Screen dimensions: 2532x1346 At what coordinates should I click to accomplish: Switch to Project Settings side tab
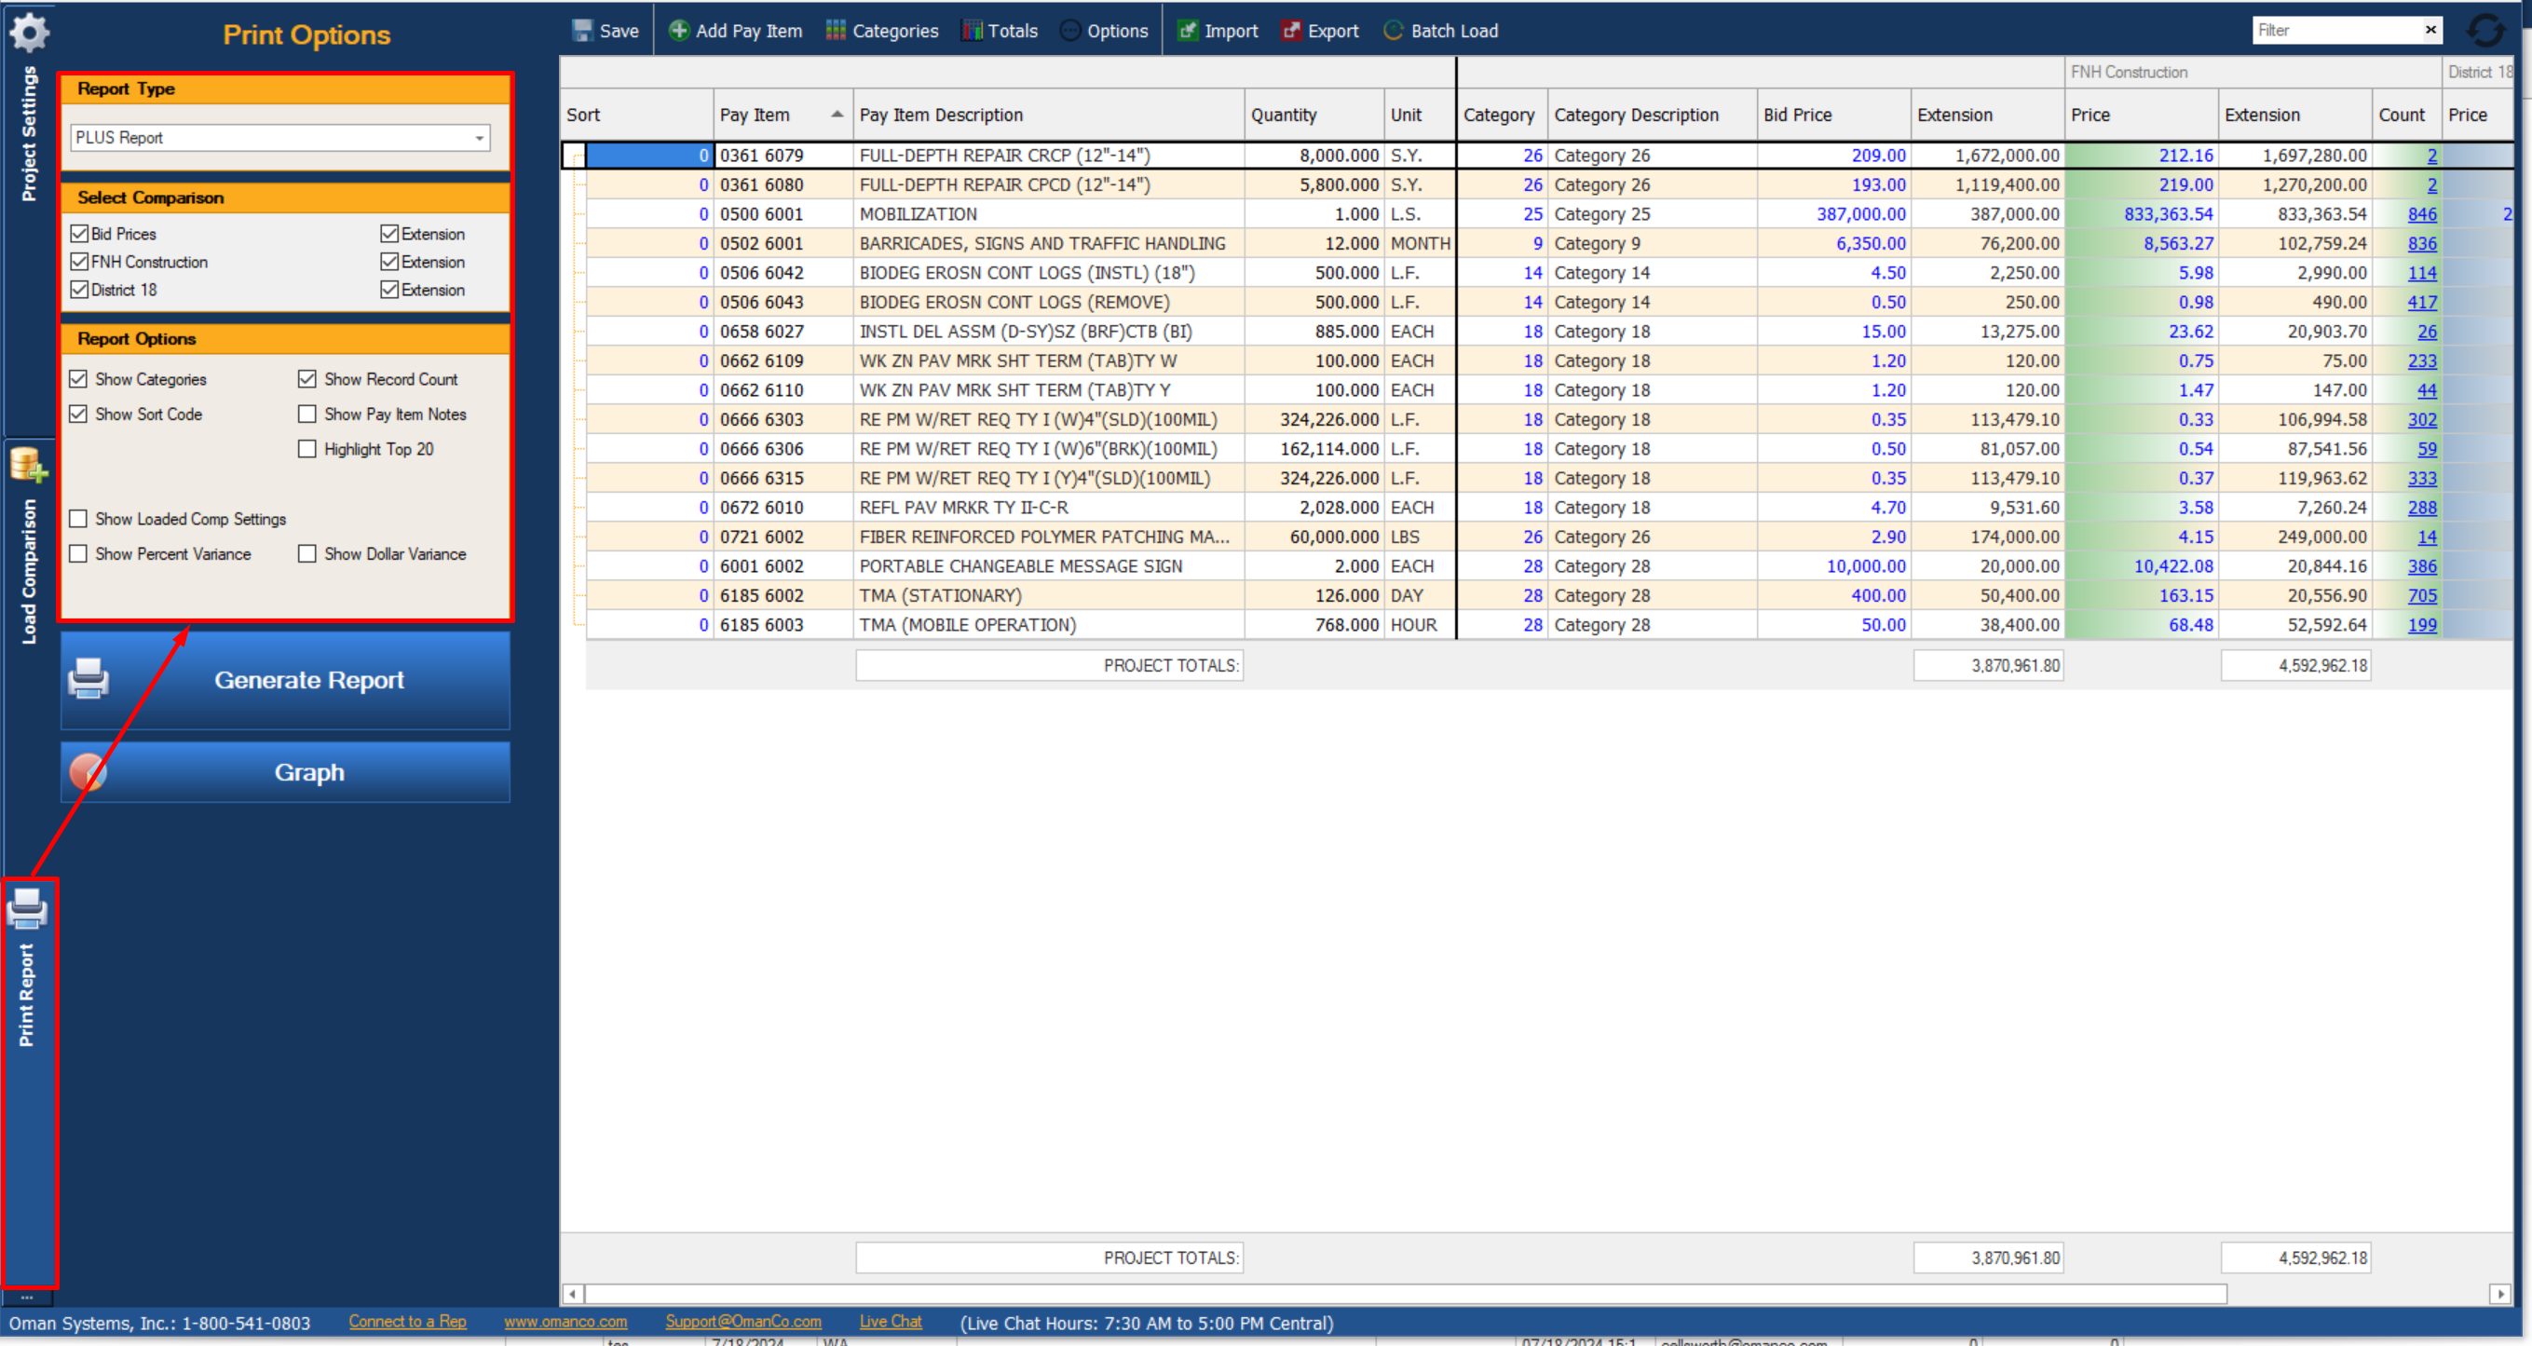[29, 132]
